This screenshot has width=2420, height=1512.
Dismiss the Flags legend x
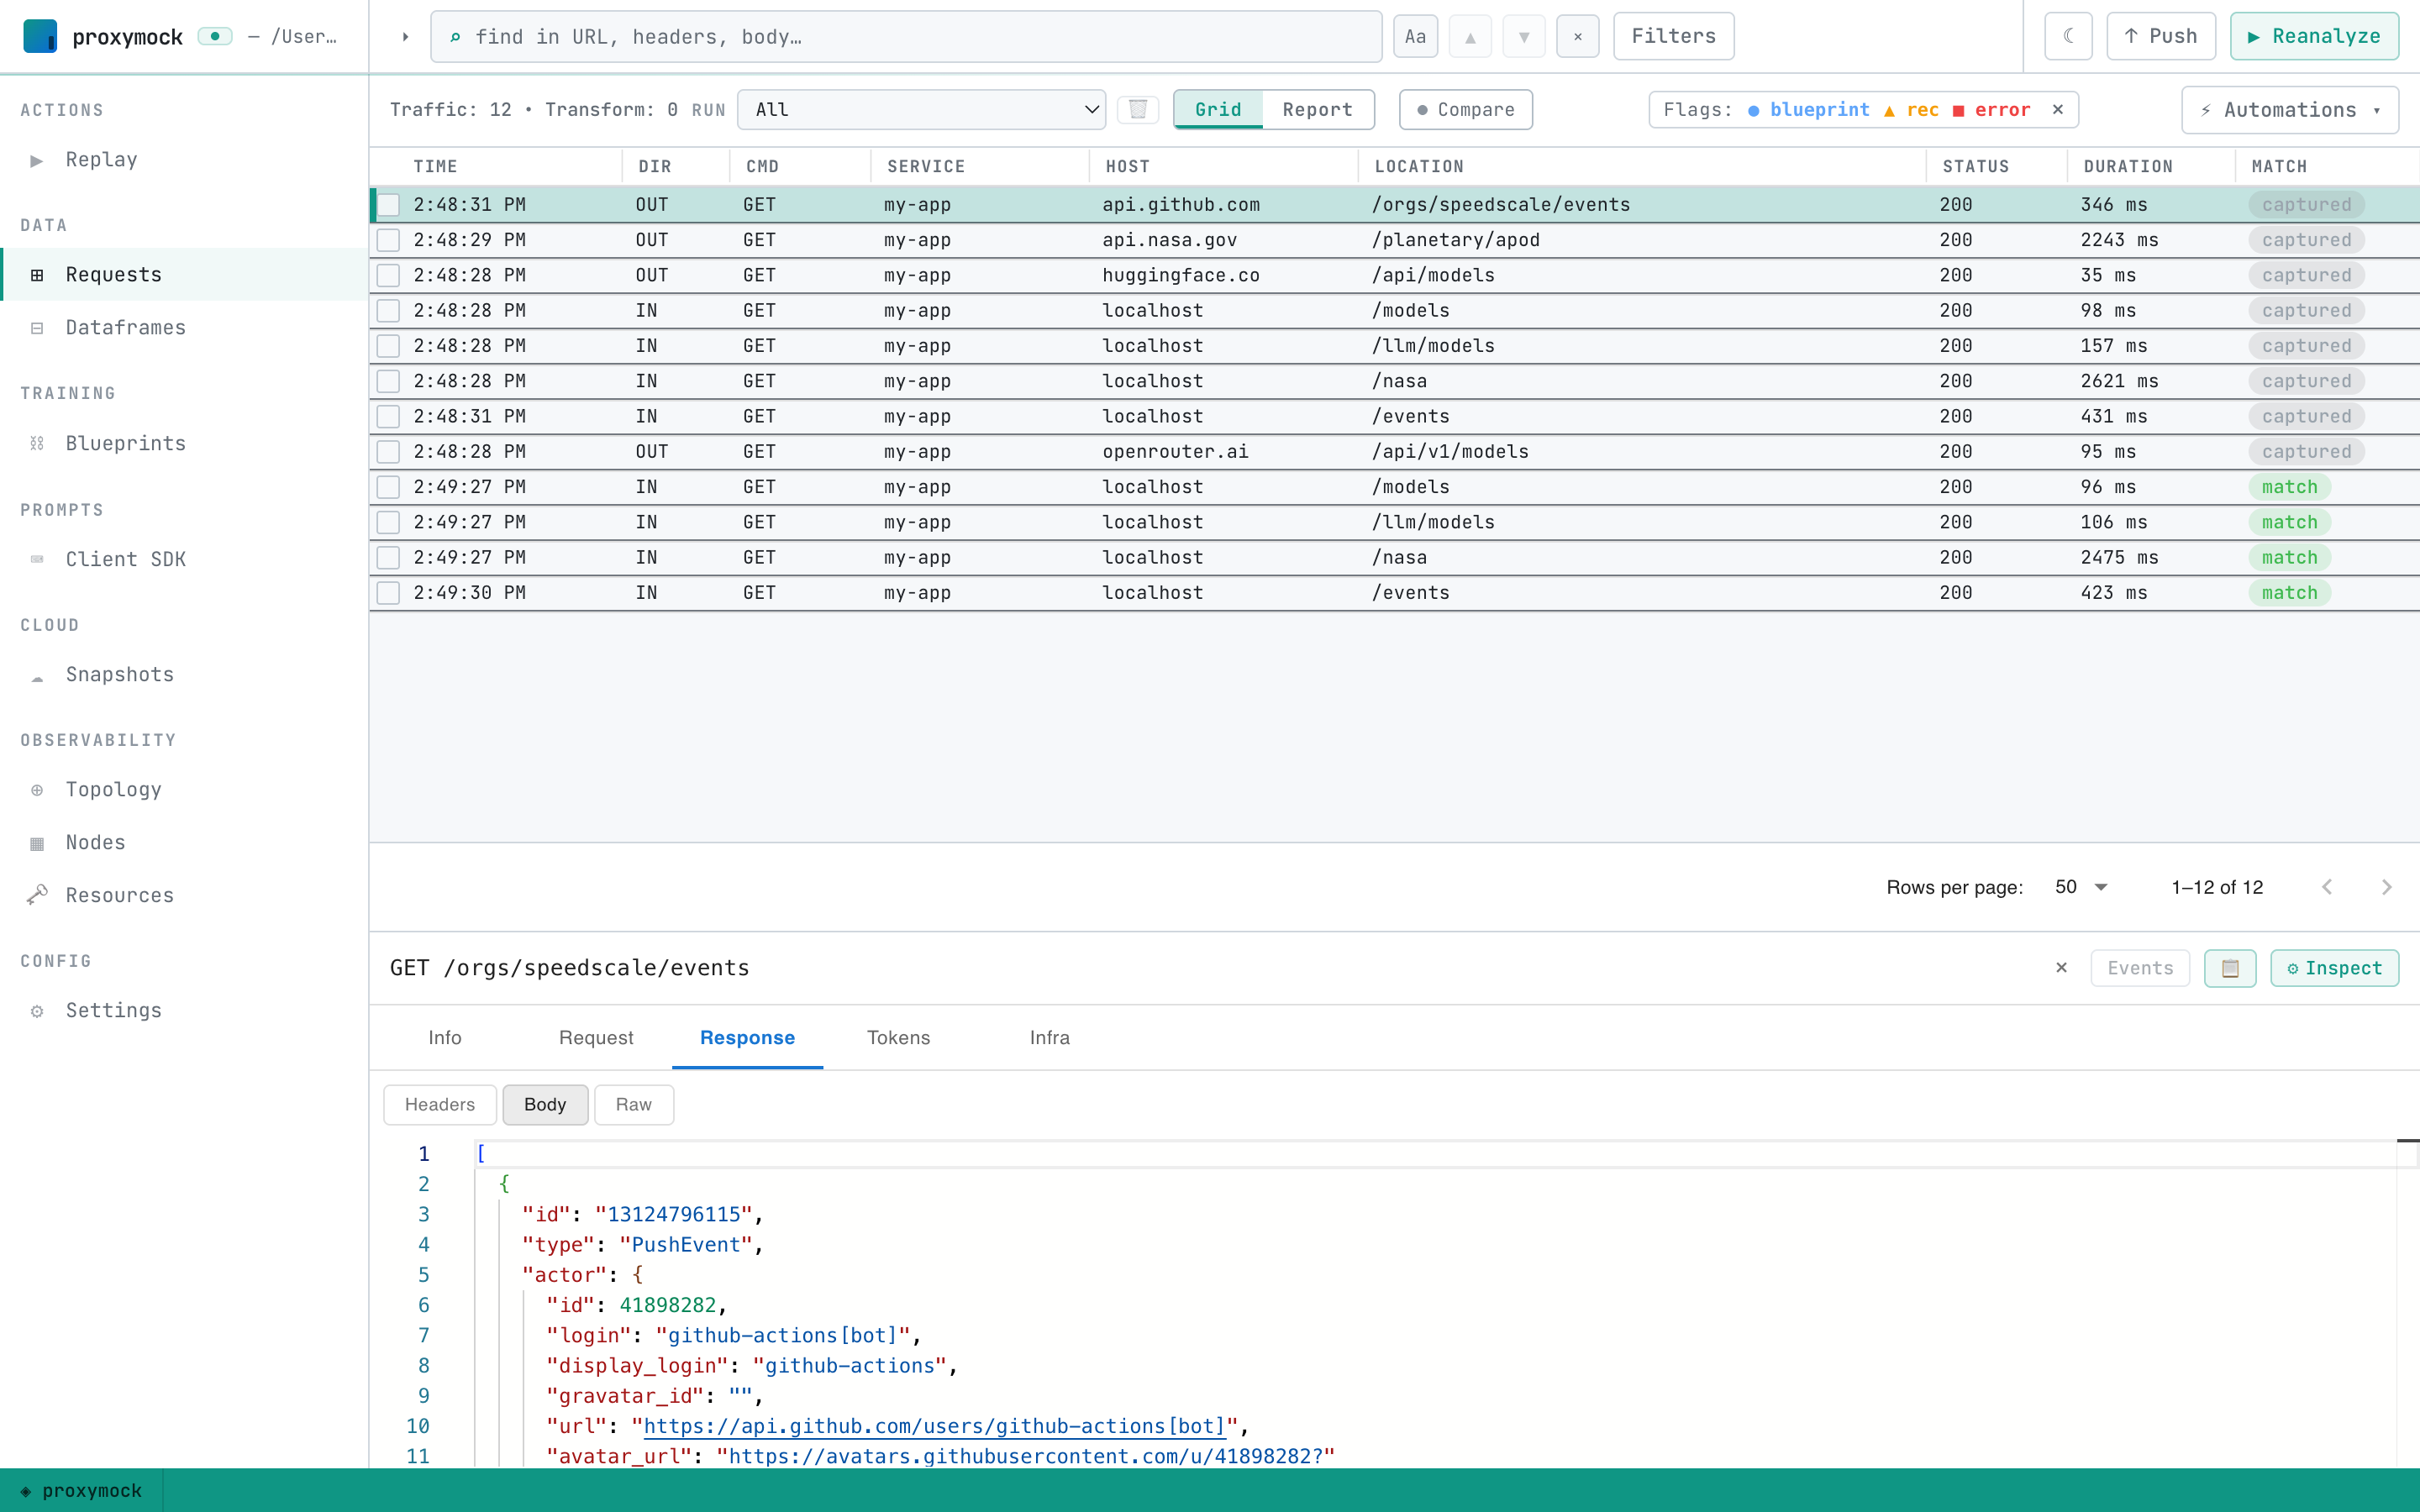click(x=2058, y=109)
